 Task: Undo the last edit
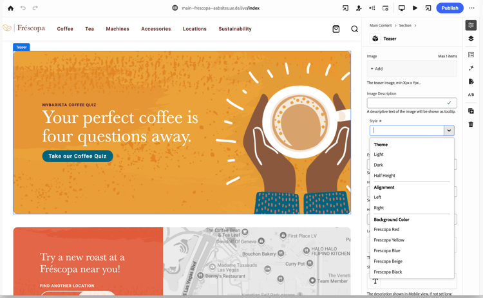pyautogui.click(x=23, y=8)
